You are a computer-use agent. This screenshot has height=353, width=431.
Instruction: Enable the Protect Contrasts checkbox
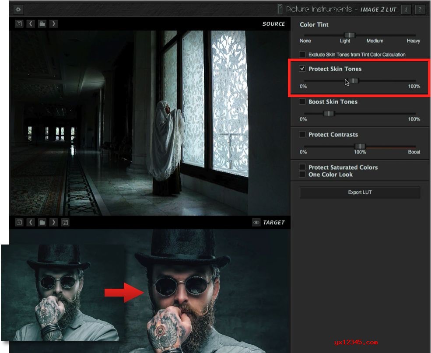tap(302, 134)
